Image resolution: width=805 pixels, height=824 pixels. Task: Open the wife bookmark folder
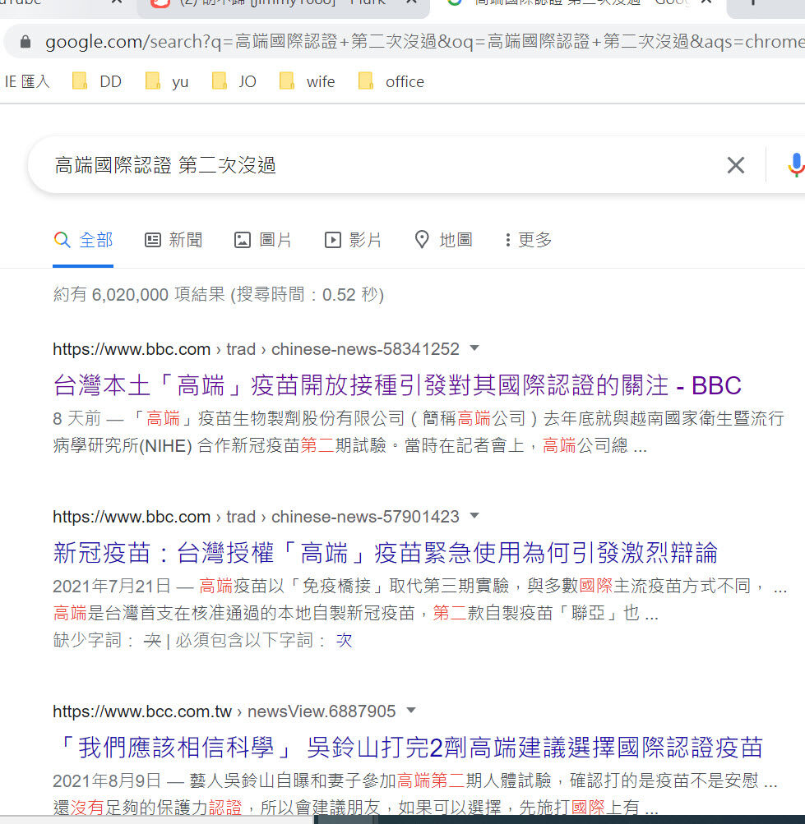pos(308,81)
